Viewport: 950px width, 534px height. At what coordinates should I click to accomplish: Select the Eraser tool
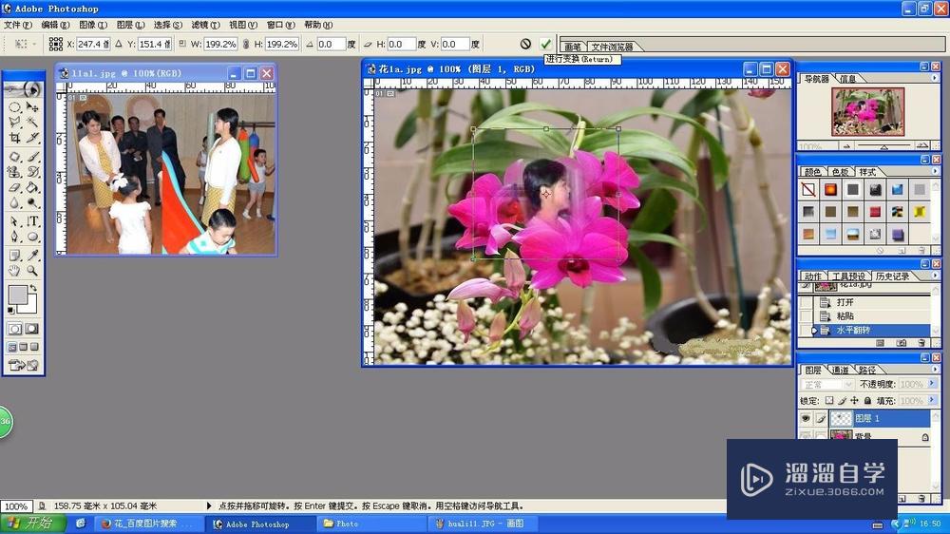click(15, 188)
